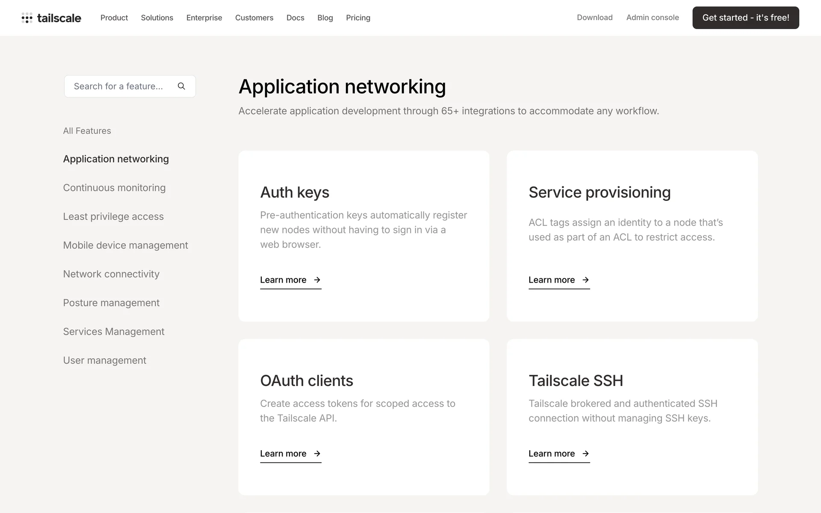Go to the Pricing page
The height and width of the screenshot is (513, 821).
click(358, 18)
